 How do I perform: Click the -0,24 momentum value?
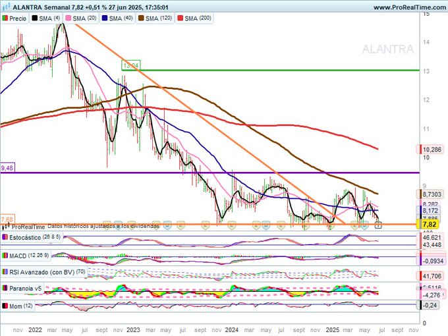coord(430,305)
